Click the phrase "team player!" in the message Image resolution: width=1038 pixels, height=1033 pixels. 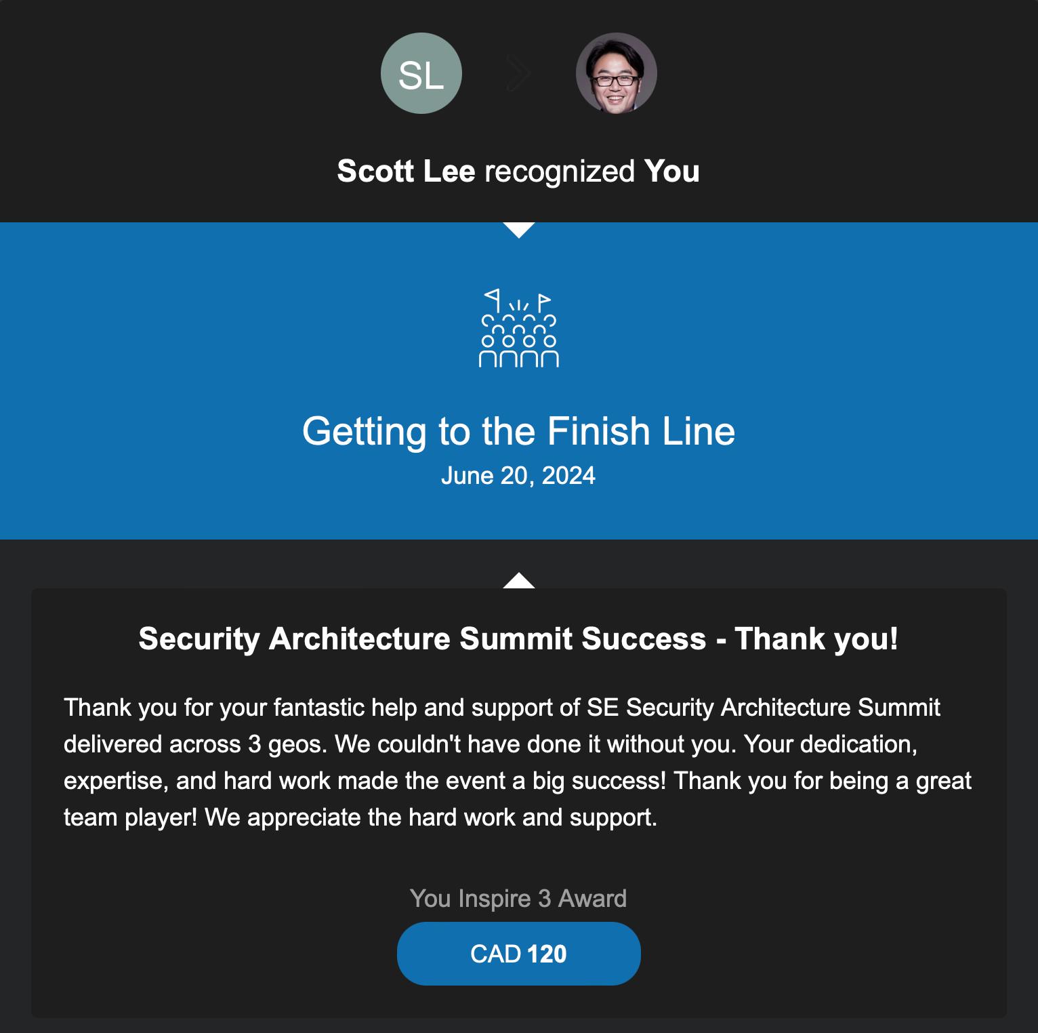tap(130, 817)
